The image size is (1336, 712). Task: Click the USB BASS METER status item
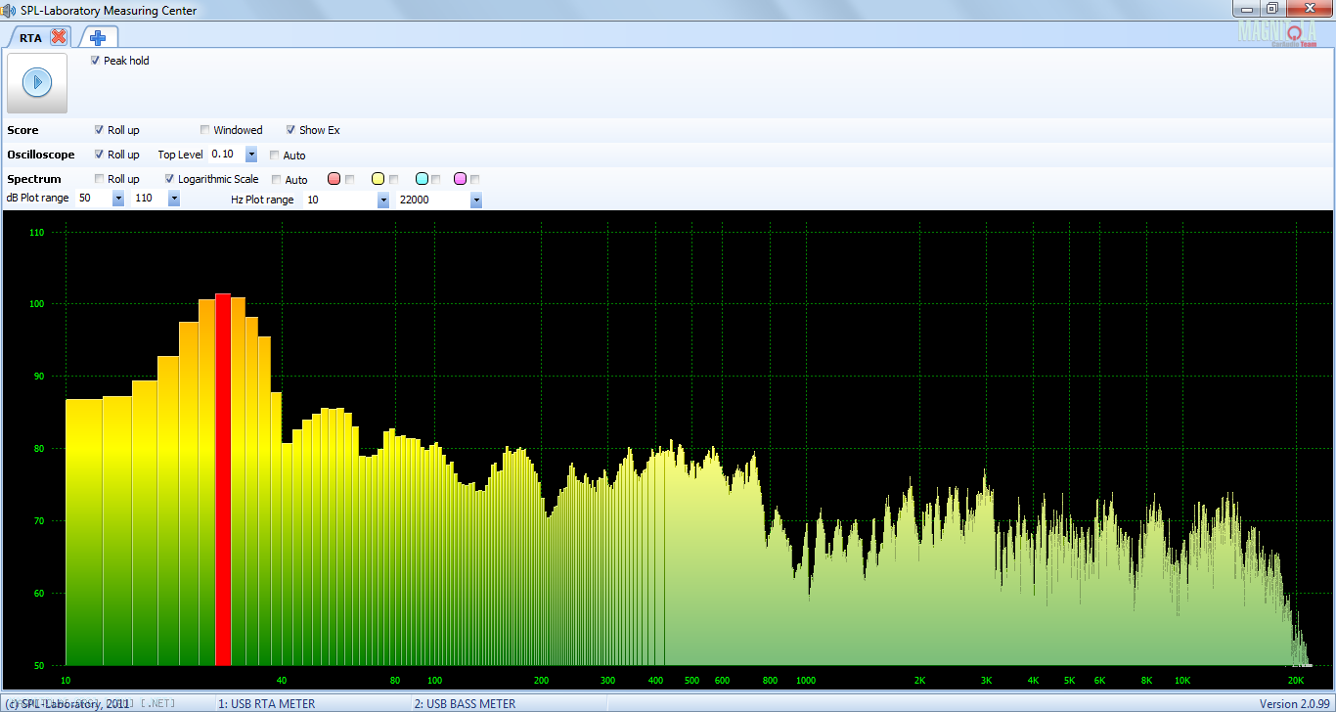(465, 703)
